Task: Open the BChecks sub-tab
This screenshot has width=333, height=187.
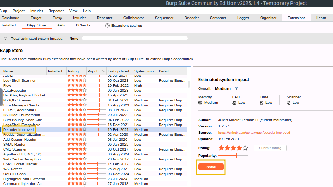Action: [x=83, y=25]
